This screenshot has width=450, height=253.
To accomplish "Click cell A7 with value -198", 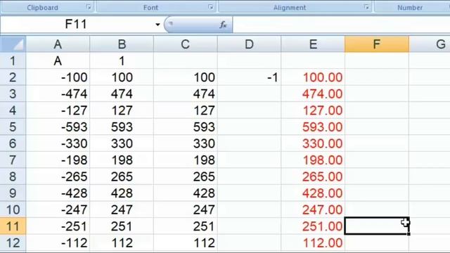I will 58,160.
